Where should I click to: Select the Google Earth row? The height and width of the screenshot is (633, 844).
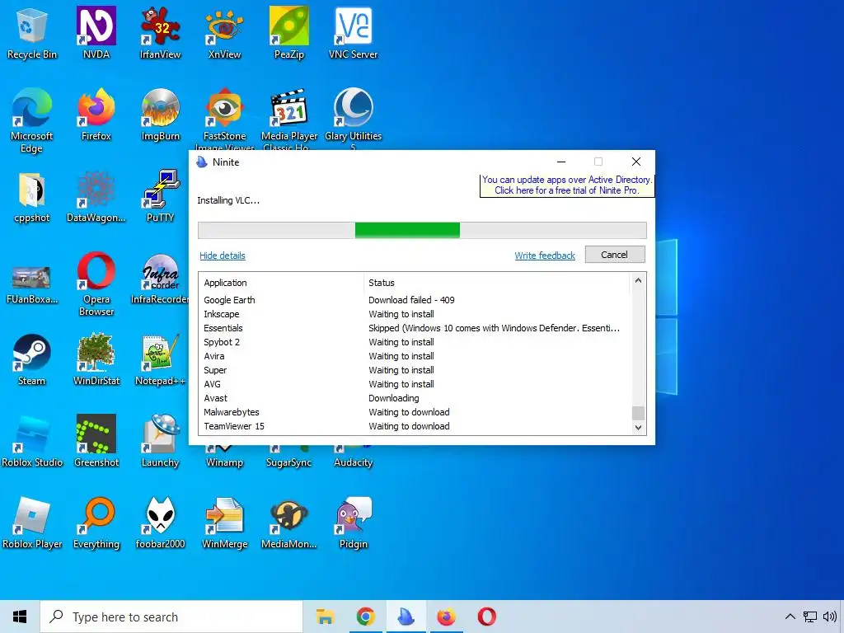(x=415, y=300)
